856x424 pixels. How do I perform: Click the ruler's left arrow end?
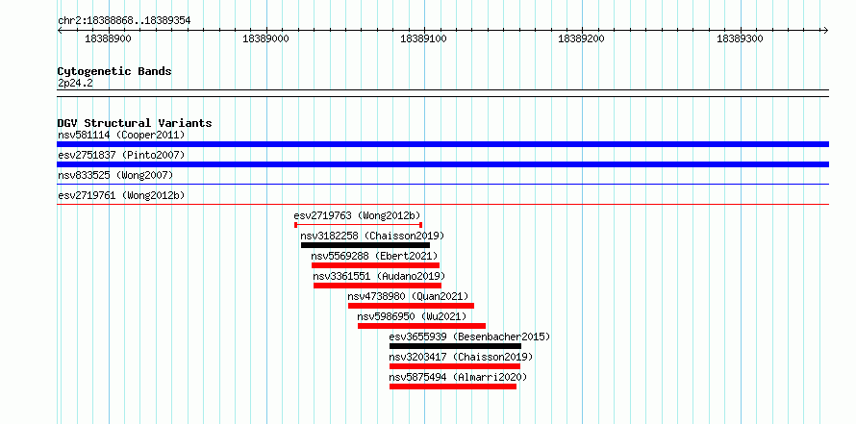[x=60, y=30]
